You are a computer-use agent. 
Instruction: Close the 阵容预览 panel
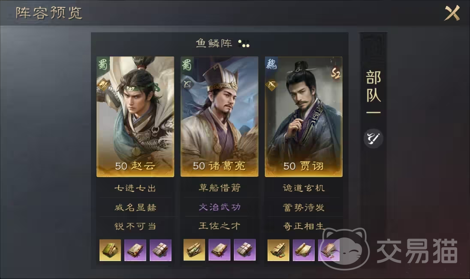click(x=452, y=13)
